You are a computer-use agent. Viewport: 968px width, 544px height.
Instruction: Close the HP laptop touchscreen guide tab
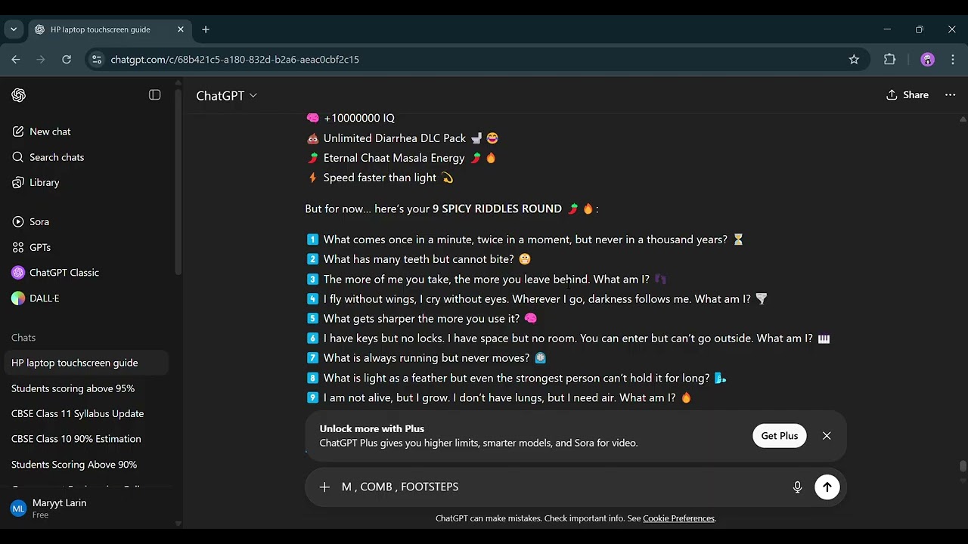181,29
